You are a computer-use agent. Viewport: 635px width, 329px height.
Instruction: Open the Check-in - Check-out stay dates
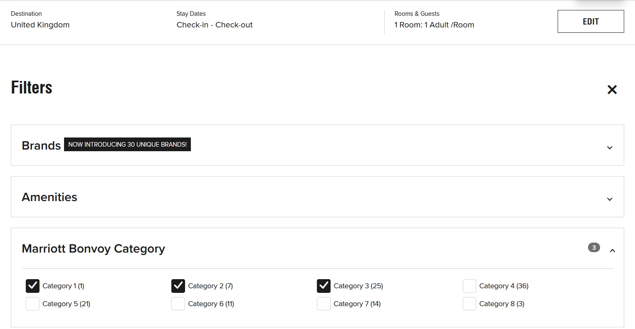(215, 25)
